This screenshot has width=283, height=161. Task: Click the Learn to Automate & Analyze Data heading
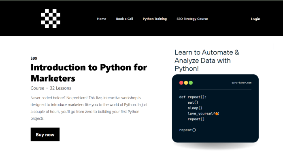point(207,61)
